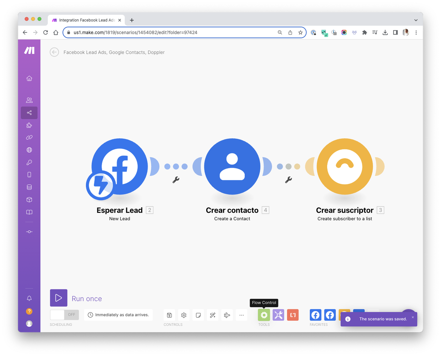Open Templates puzzle icon in sidebar
Image resolution: width=441 pixels, height=356 pixels.
pos(29,125)
